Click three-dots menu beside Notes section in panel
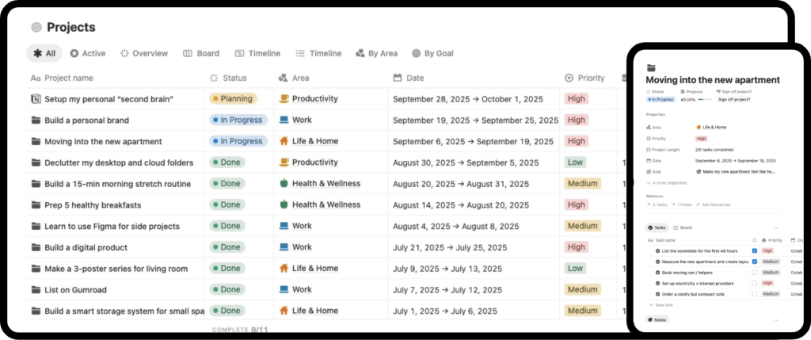The height and width of the screenshot is (340, 811). 776,320
